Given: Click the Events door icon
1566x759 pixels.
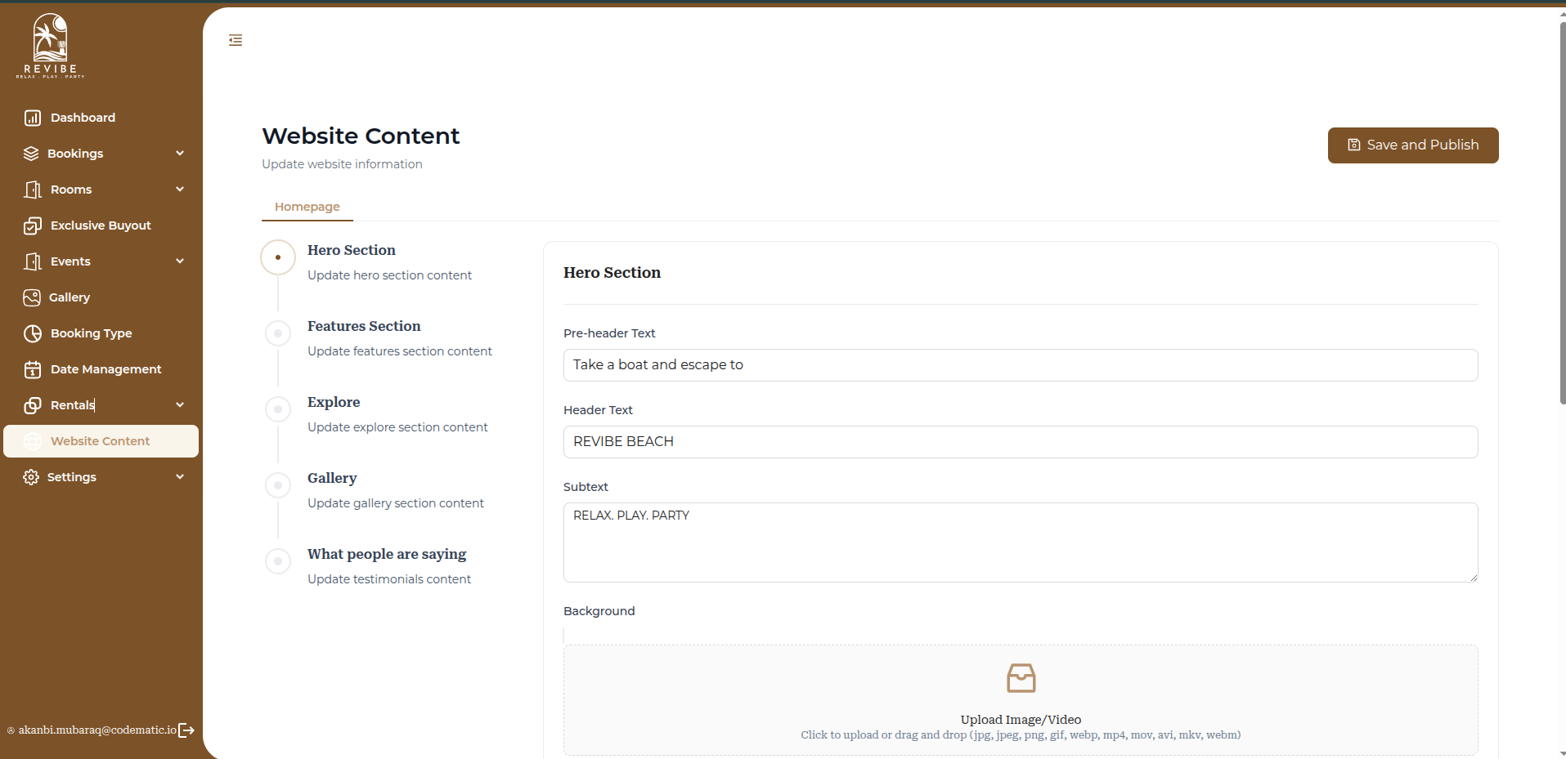Looking at the screenshot, I should pyautogui.click(x=33, y=261).
